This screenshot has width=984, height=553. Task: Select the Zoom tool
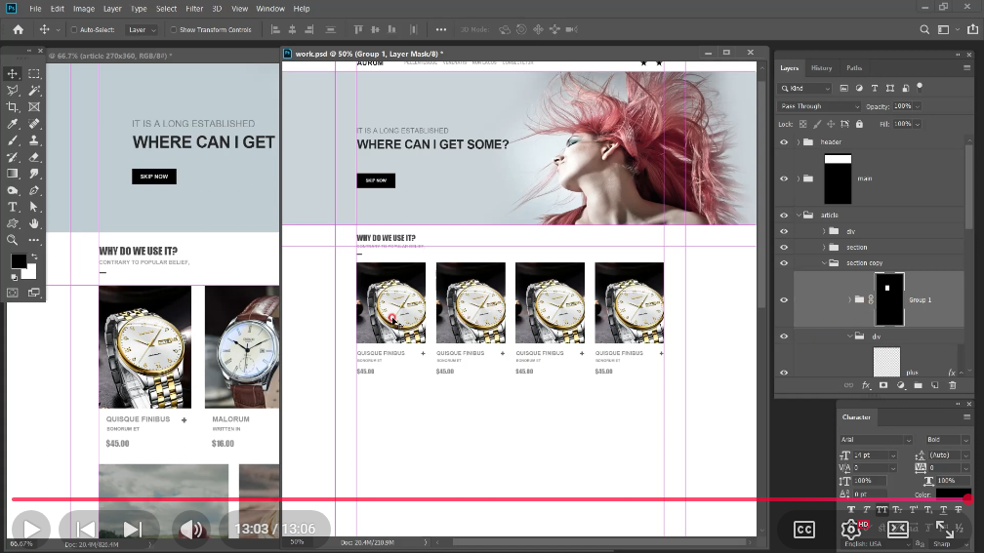[x=12, y=240]
